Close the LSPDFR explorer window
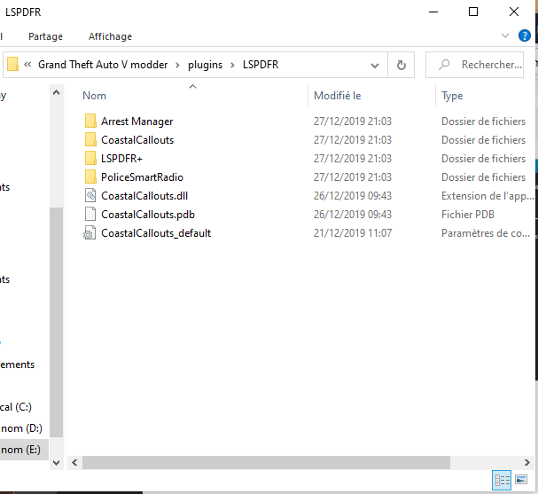The image size is (538, 494). click(x=514, y=12)
